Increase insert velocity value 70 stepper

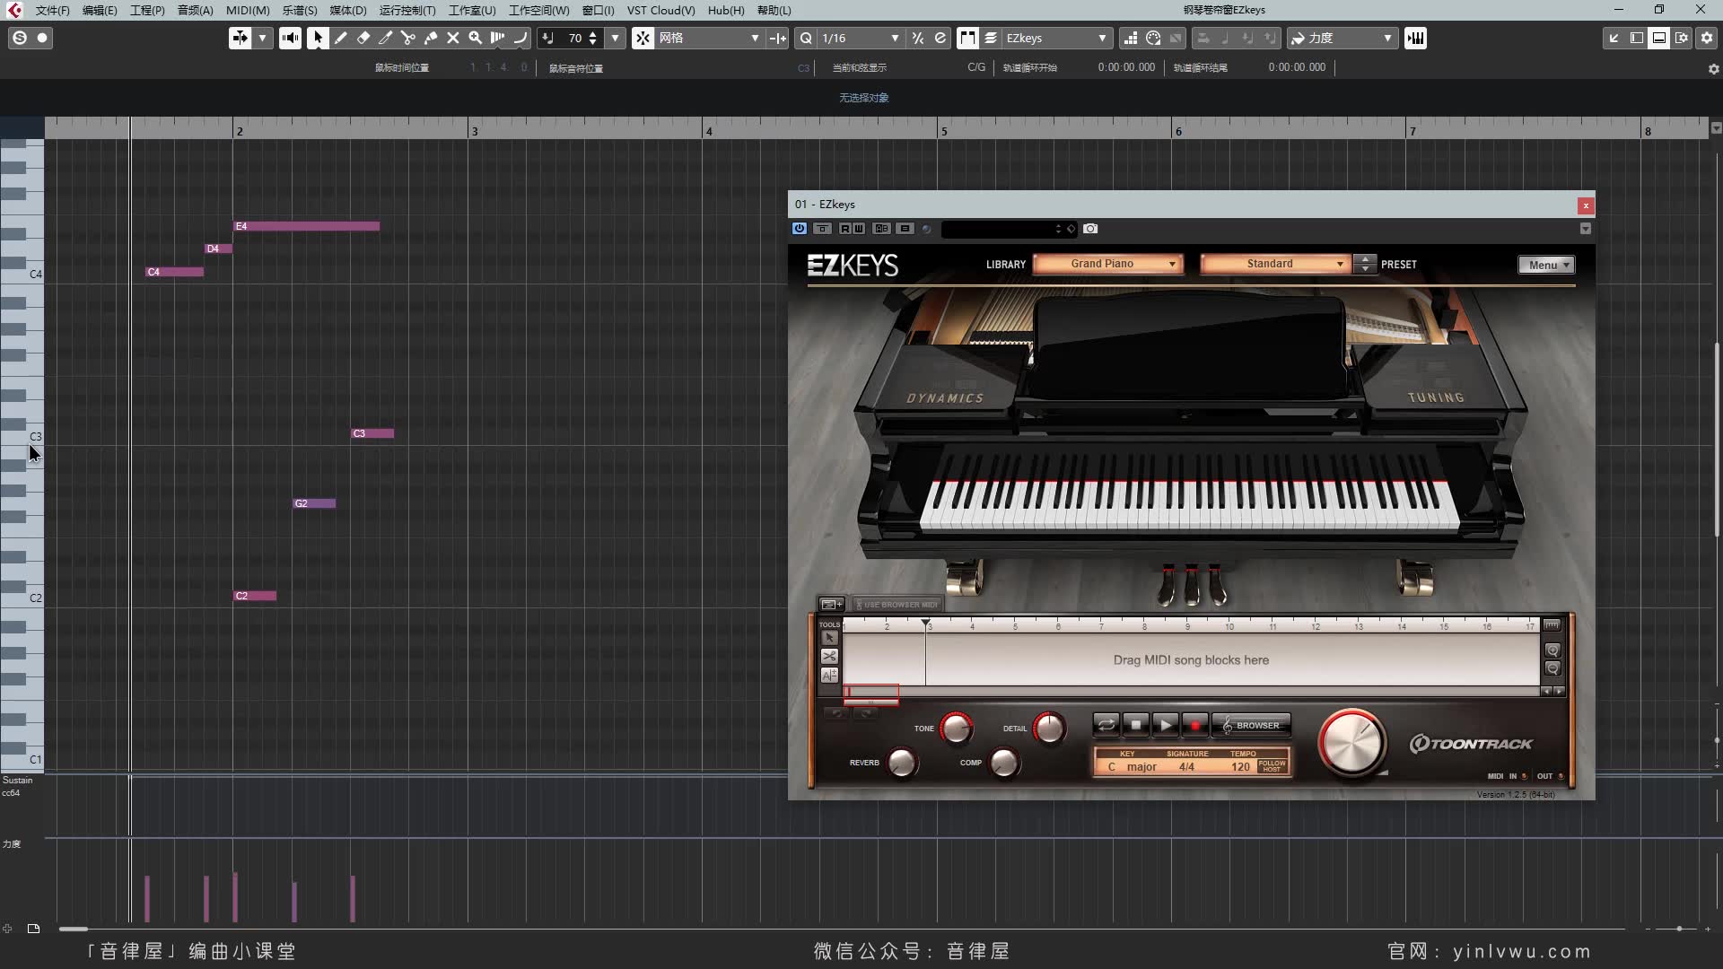[592, 33]
